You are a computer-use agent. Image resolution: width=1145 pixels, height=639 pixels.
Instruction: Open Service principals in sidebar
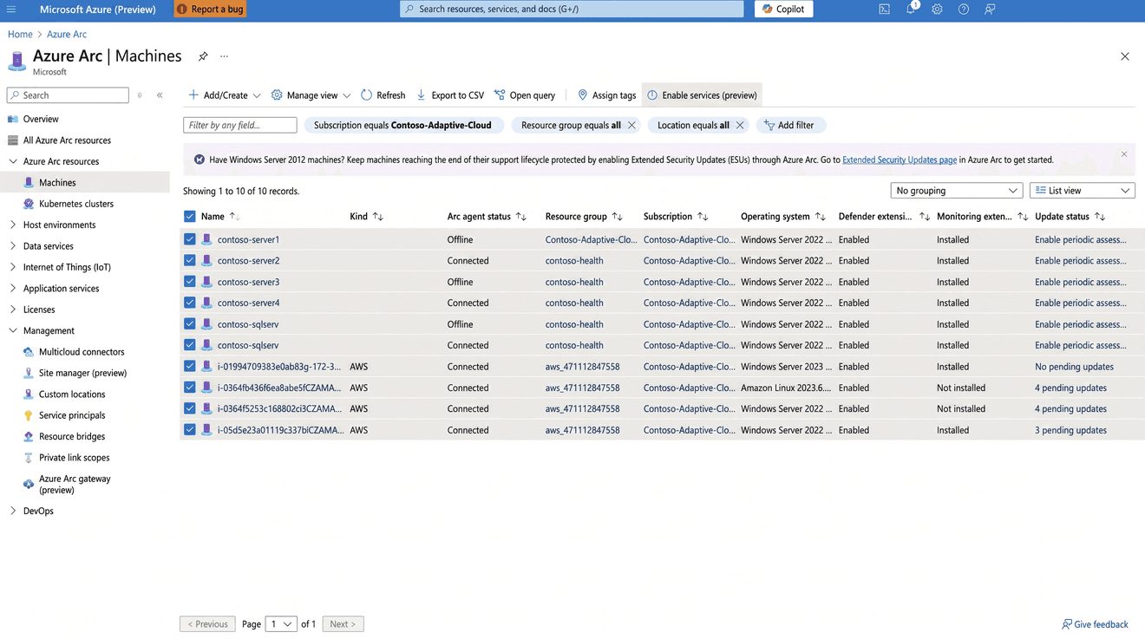(x=72, y=415)
